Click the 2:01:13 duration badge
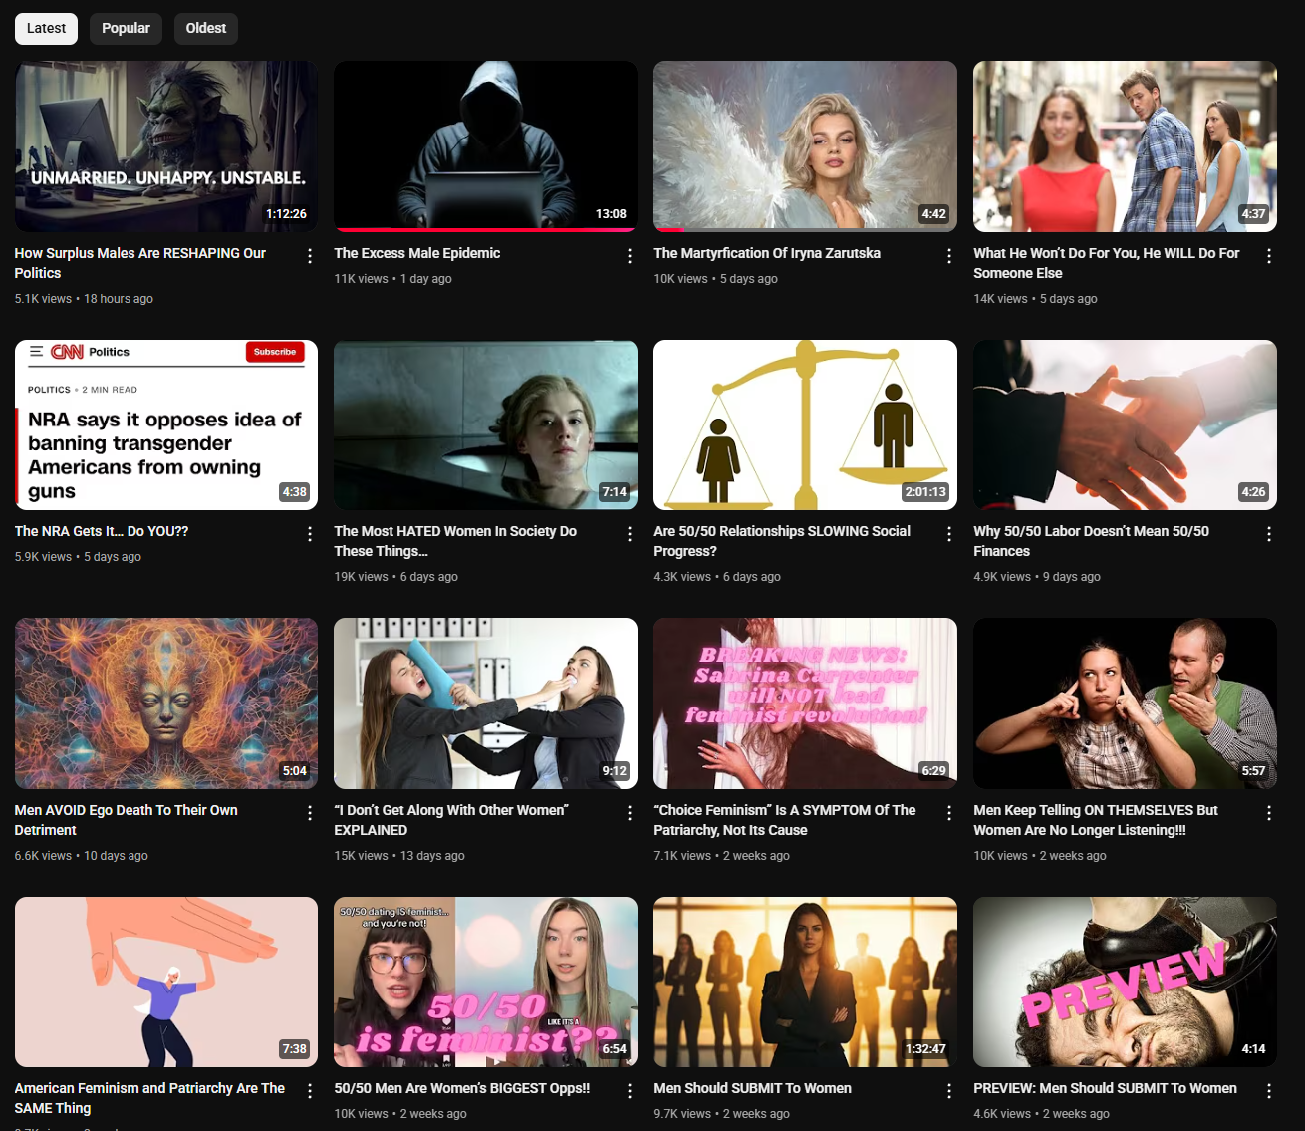1305x1131 pixels. pyautogui.click(x=925, y=492)
